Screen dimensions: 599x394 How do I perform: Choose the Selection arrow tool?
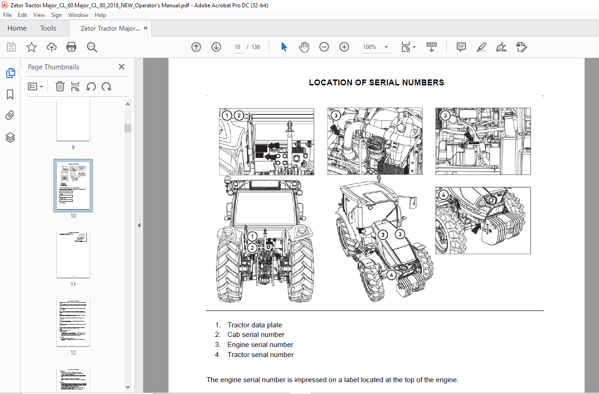284,47
